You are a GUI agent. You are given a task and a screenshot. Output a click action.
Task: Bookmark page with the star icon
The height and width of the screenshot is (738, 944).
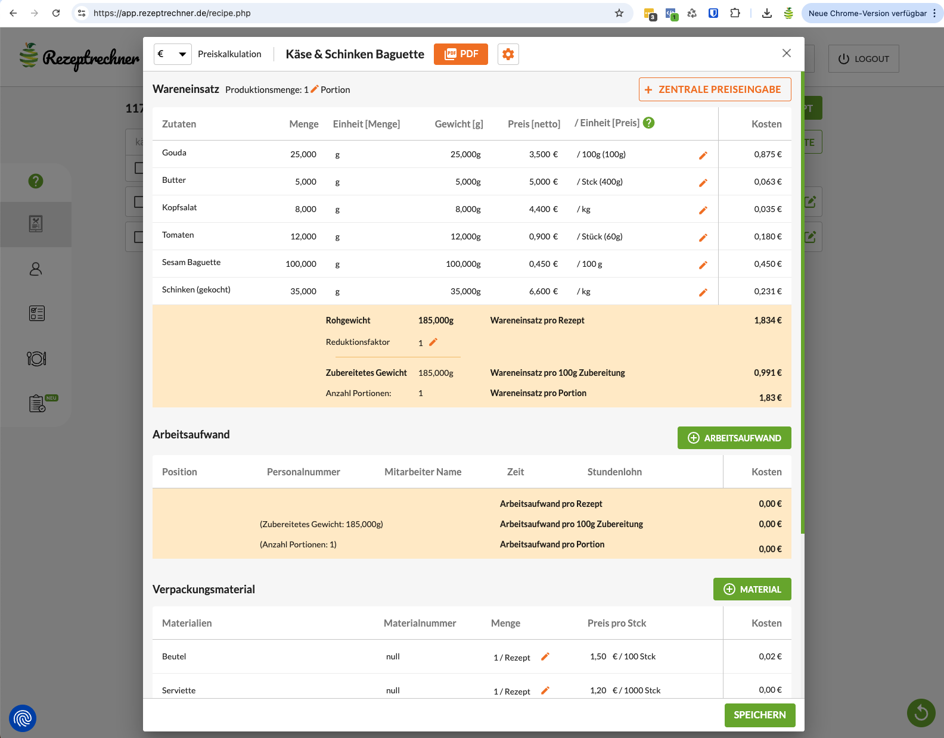coord(619,13)
